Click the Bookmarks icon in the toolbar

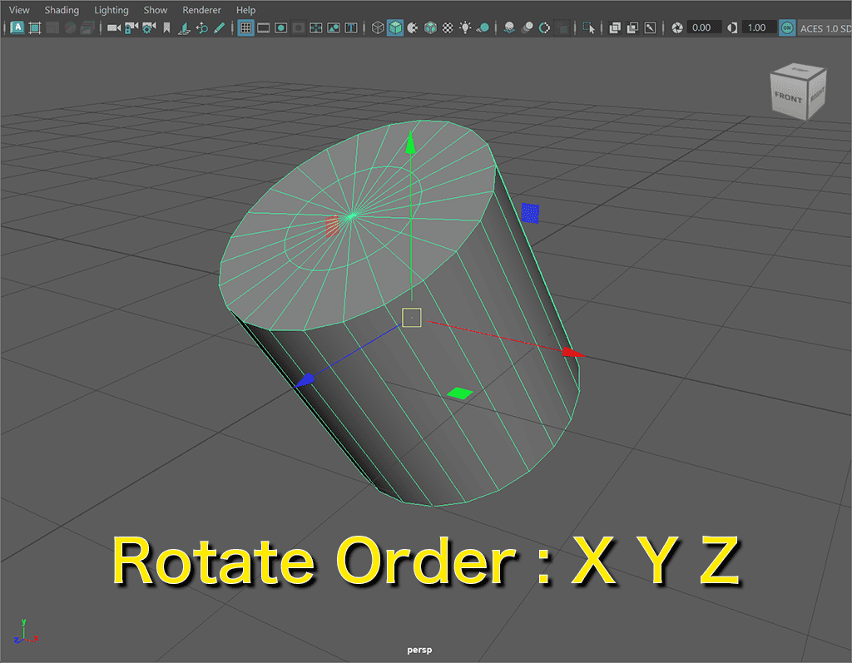click(166, 27)
